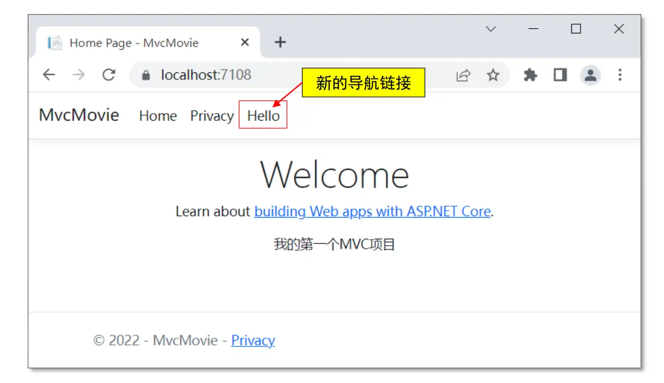The image size is (664, 383).
Task: Bookmark this page with the star icon
Action: [x=493, y=75]
